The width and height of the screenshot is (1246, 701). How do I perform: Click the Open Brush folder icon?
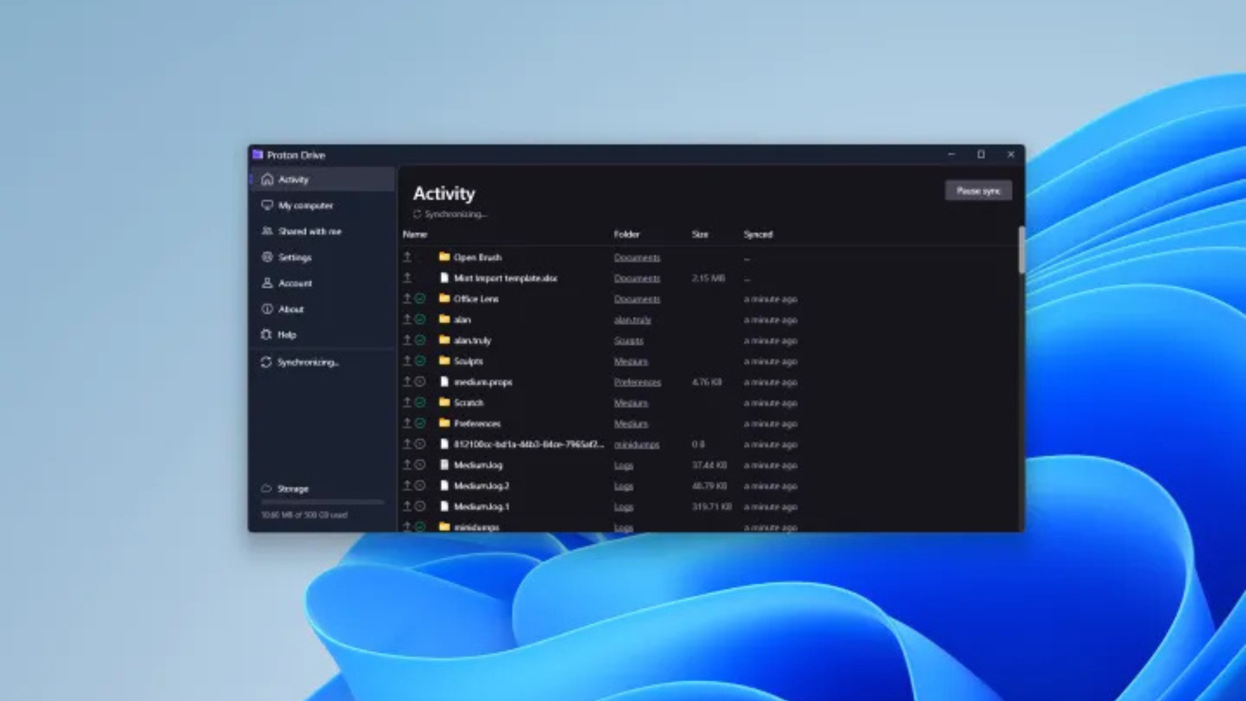coord(444,257)
